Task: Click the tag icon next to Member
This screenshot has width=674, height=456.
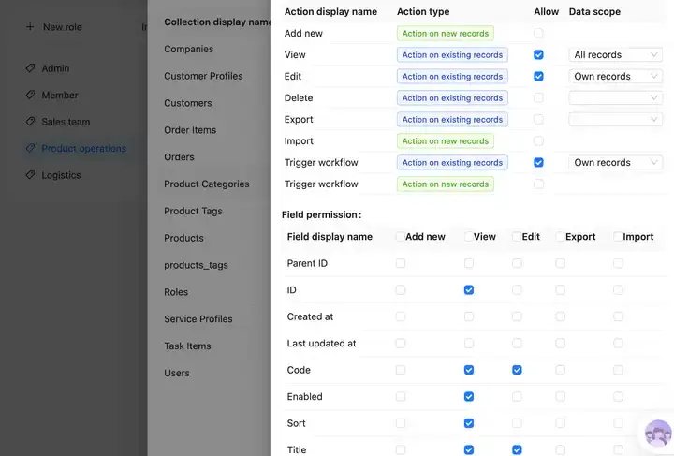Action: (30, 95)
